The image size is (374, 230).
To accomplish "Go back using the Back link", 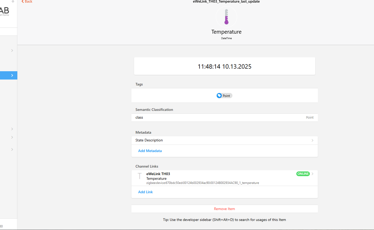I will (27, 2).
